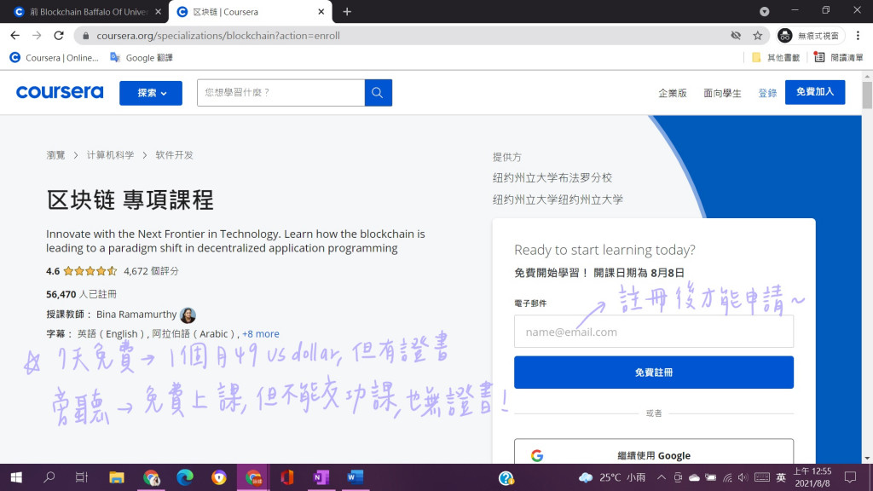Screen dimensions: 873x491
Task: Open the Office app on the taskbar
Action: coord(286,477)
